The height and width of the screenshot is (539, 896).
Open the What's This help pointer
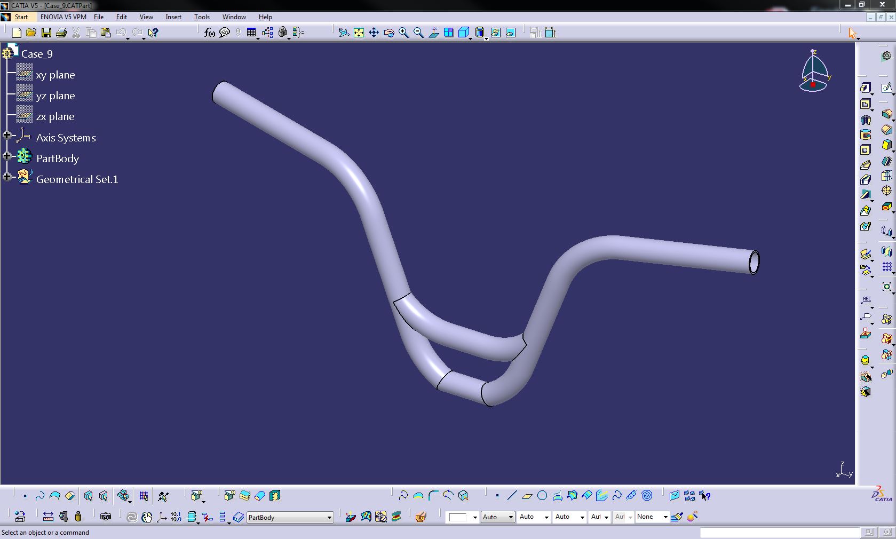click(x=153, y=33)
